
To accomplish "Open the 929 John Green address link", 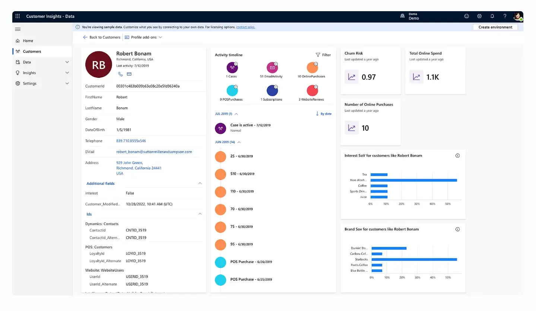I will tap(139, 168).
